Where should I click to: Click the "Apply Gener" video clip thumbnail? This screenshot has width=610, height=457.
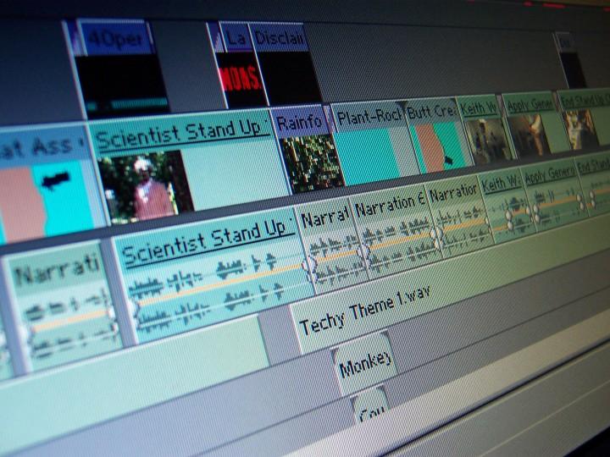pos(529,135)
